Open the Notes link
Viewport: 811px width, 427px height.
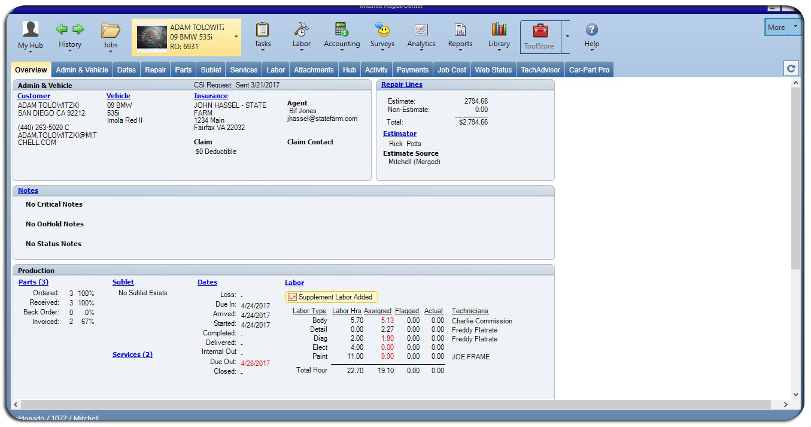click(x=28, y=190)
